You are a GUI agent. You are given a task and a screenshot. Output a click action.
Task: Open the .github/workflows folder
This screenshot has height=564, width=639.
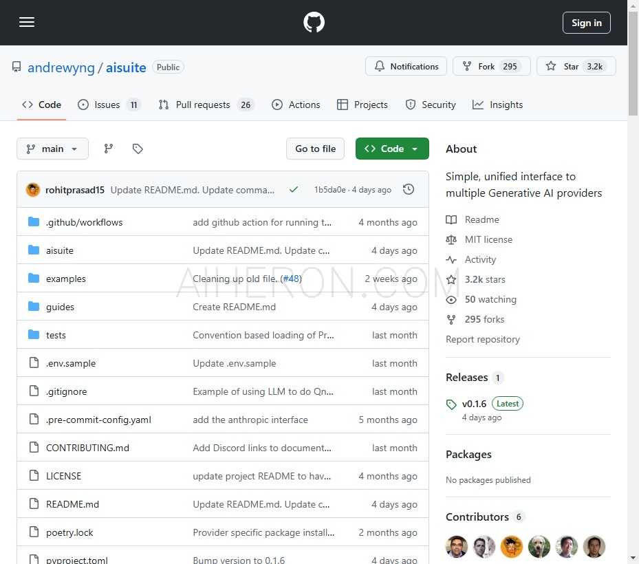[x=85, y=222]
